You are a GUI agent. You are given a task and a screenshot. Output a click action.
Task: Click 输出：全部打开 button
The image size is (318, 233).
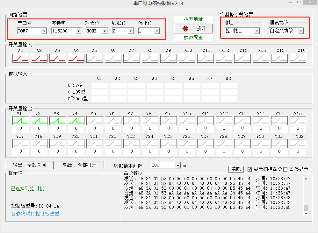click(80, 165)
